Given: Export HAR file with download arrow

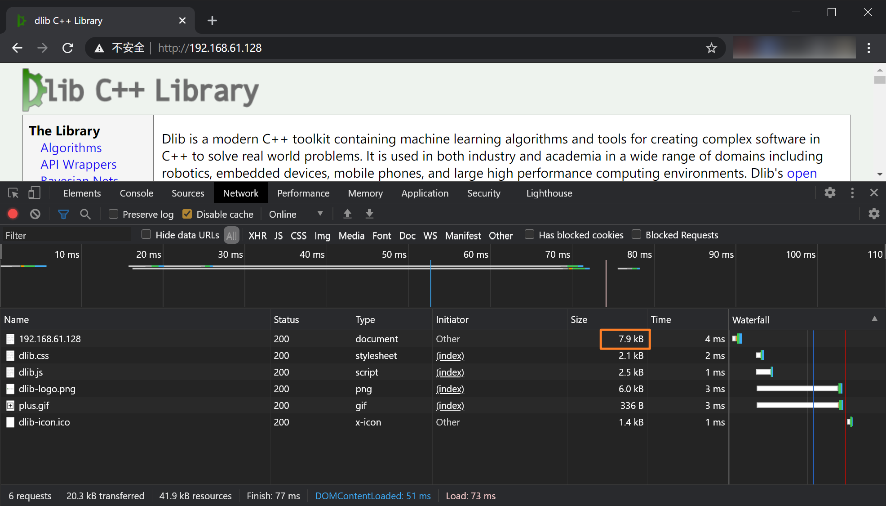Looking at the screenshot, I should (x=369, y=214).
